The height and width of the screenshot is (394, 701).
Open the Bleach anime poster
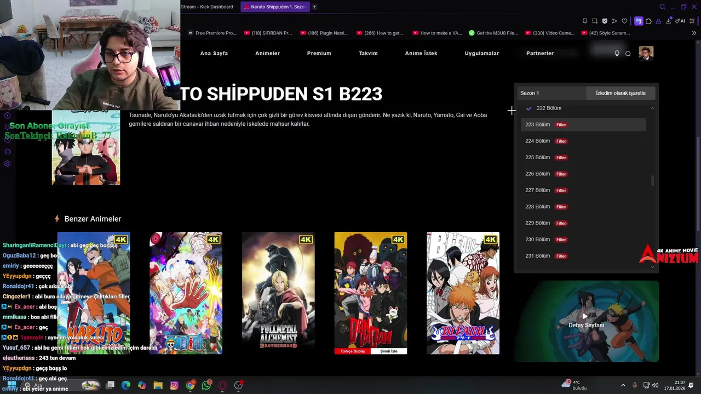[463, 293]
